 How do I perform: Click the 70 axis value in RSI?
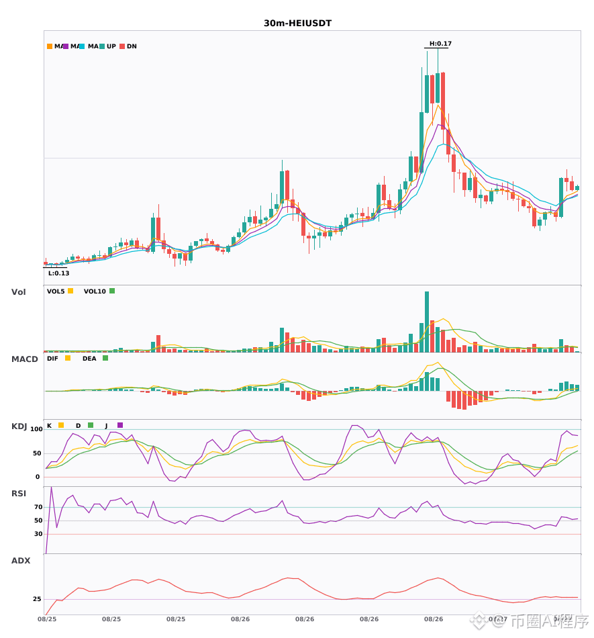pyautogui.click(x=38, y=507)
